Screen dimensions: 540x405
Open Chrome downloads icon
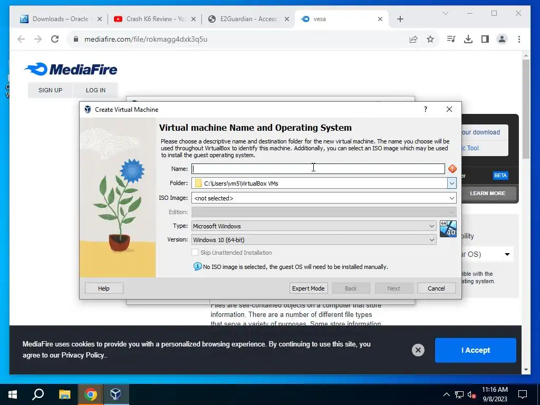click(468, 39)
